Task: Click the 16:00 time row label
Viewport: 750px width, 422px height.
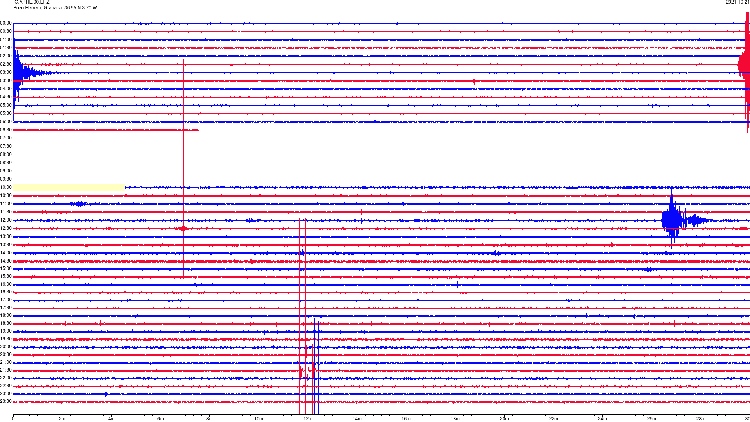Action: (6, 284)
